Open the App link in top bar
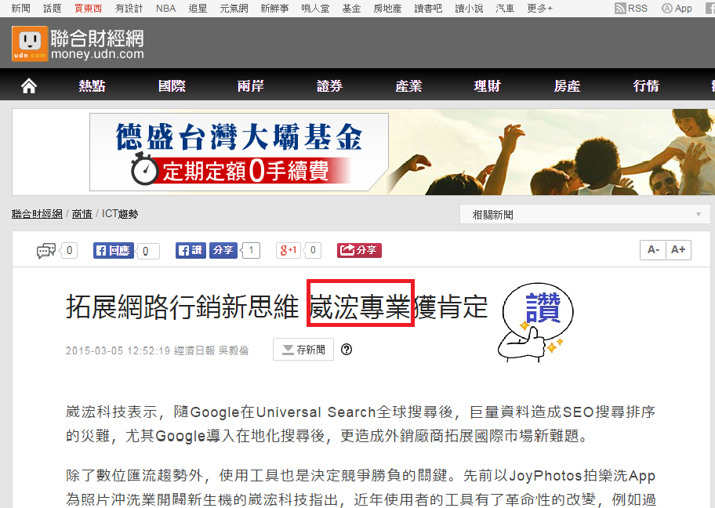This screenshot has width=715, height=508. coord(677,8)
